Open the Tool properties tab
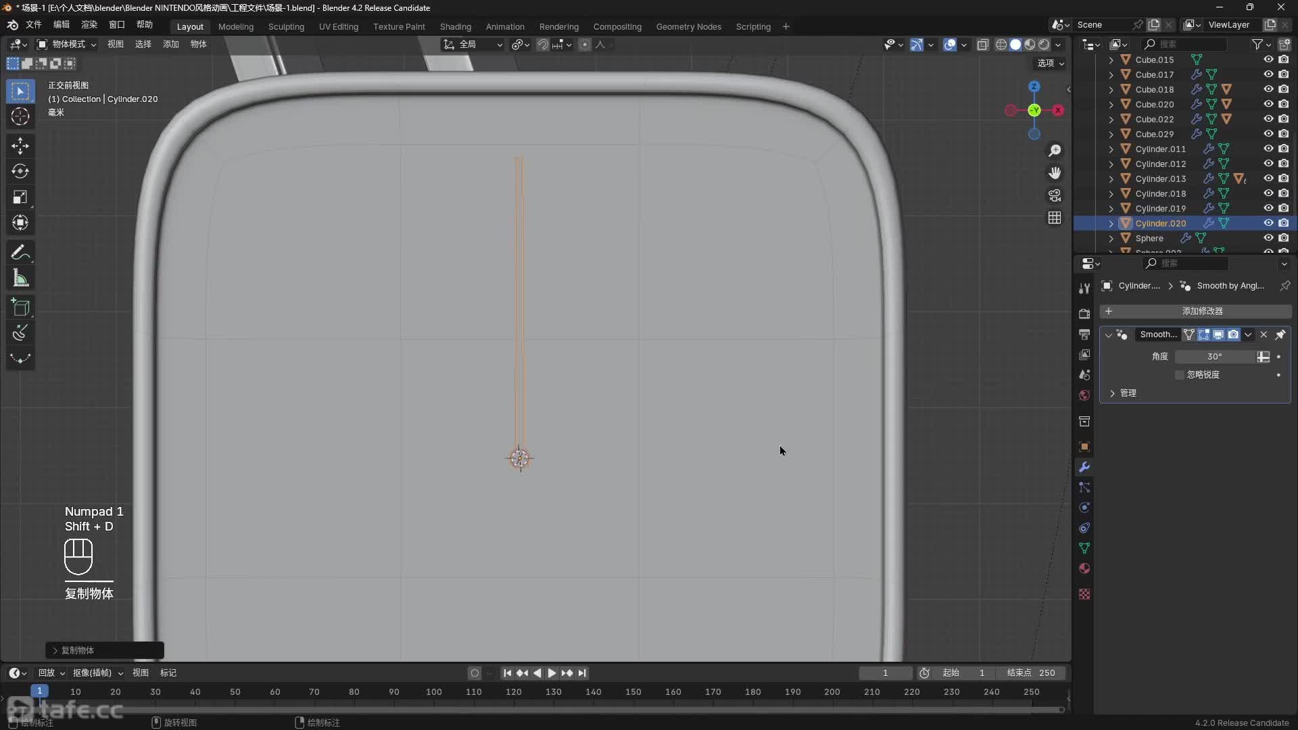The height and width of the screenshot is (730, 1298). pos(1084,289)
